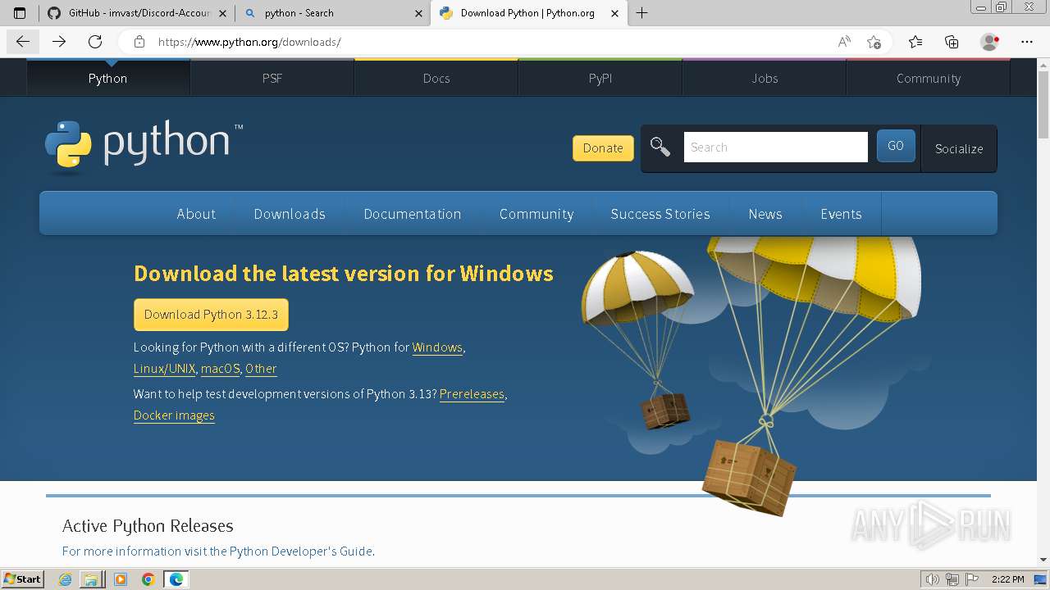Click the browser forward arrow
1050x590 pixels.
click(59, 42)
